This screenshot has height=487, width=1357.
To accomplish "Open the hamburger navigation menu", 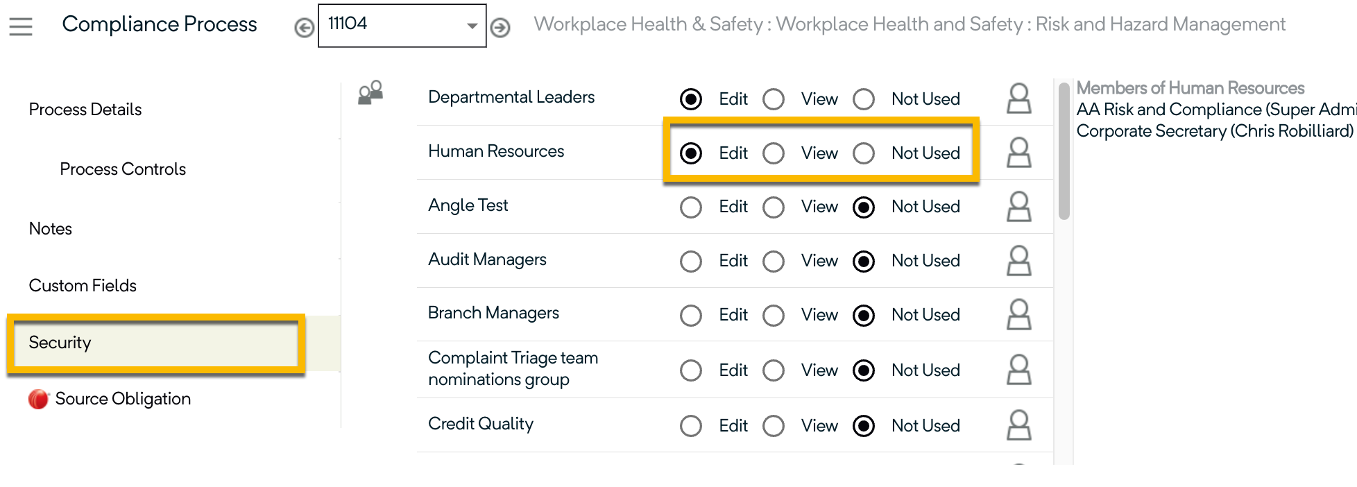I will point(21,26).
